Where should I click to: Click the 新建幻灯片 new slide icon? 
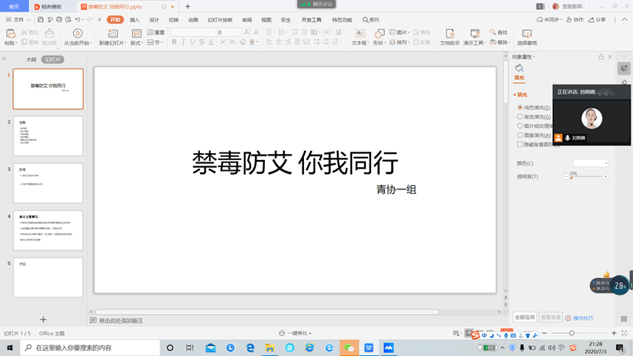(x=114, y=33)
